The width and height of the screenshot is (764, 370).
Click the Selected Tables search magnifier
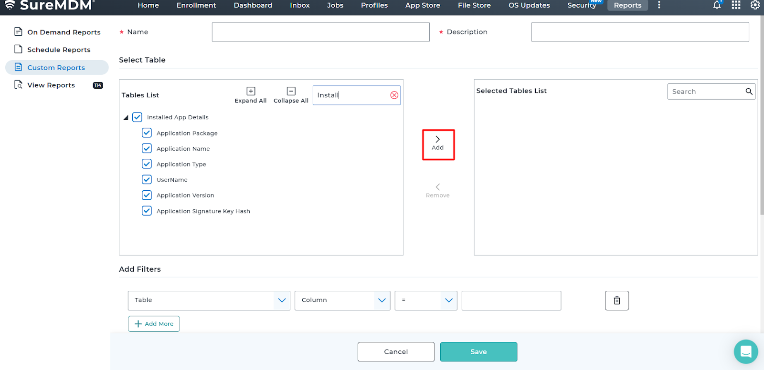tap(749, 92)
